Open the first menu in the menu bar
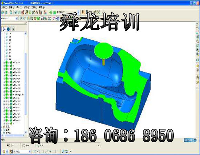Viewport: 200px width, 155px height. tap(4, 7)
